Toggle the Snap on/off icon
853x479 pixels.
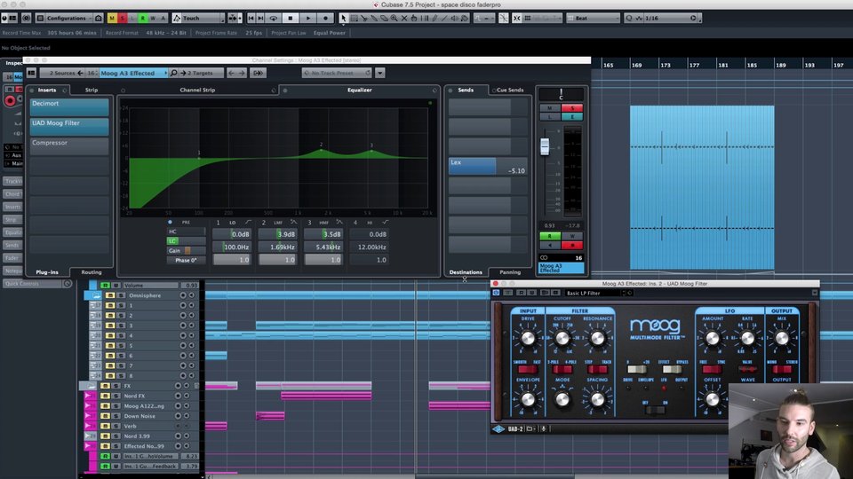517,18
